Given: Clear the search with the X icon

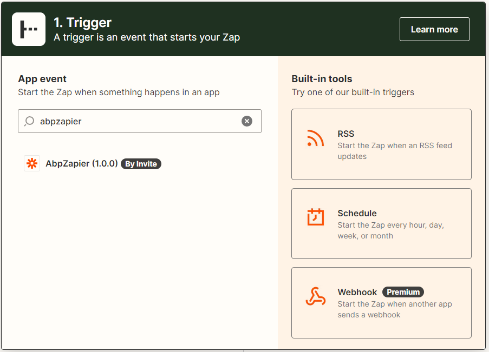Looking at the screenshot, I should click(247, 121).
